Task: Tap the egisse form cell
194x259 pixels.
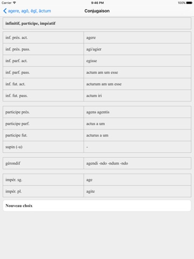Action: click(x=137, y=61)
